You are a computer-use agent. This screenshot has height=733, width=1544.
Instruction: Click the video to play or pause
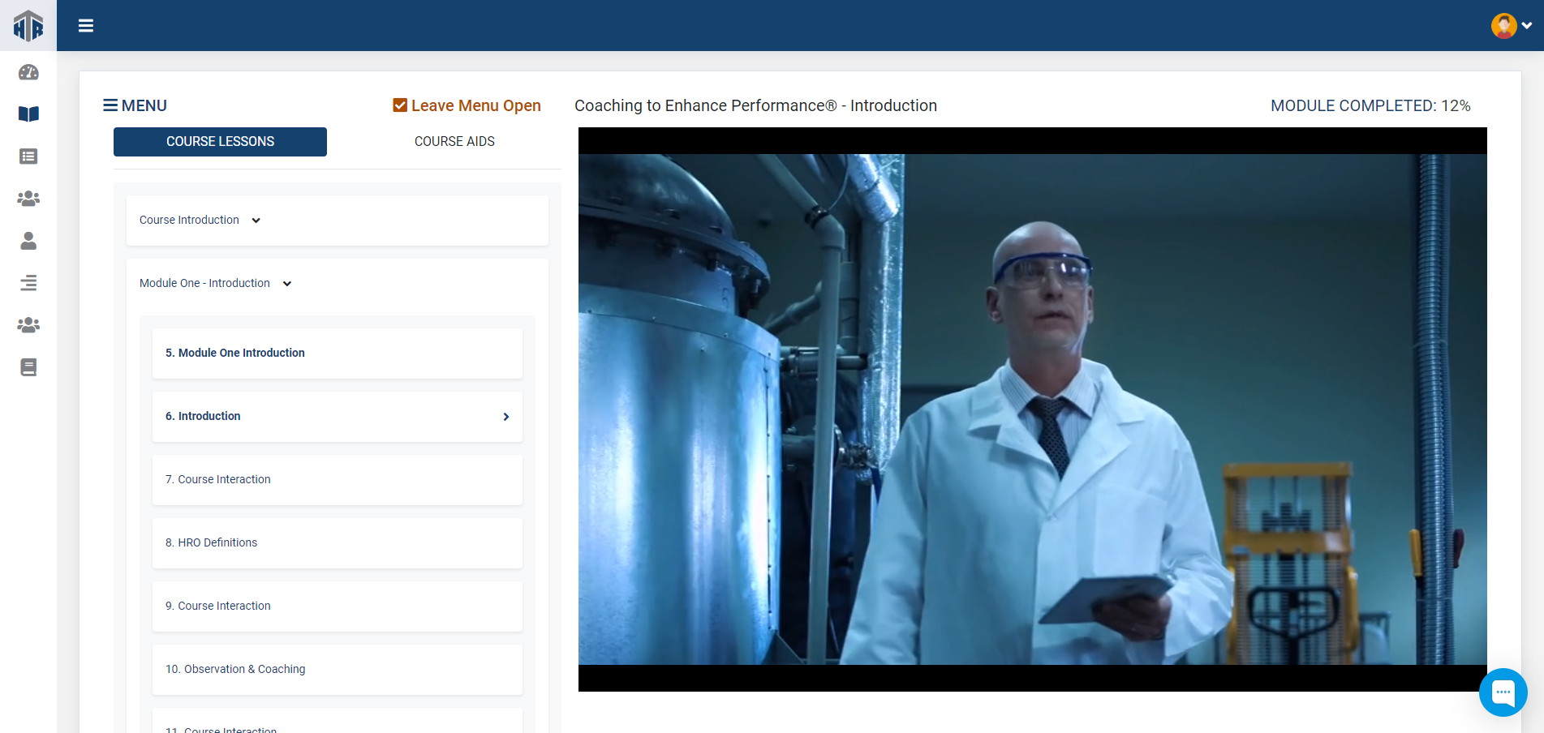[x=1032, y=409]
